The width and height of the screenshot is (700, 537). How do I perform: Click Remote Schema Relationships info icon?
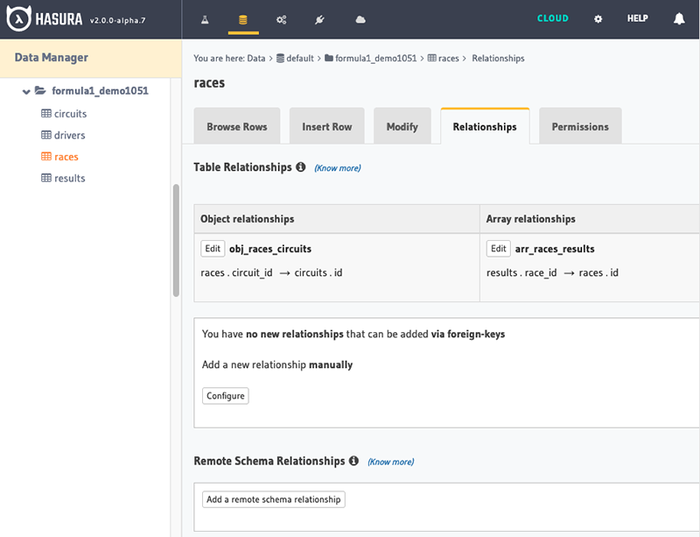click(354, 461)
